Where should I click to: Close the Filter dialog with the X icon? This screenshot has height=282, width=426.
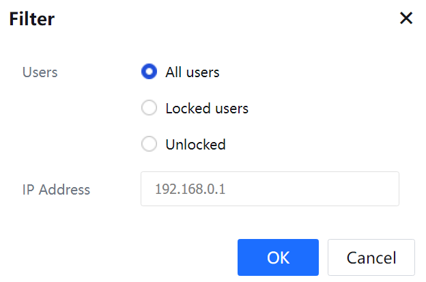tap(406, 18)
